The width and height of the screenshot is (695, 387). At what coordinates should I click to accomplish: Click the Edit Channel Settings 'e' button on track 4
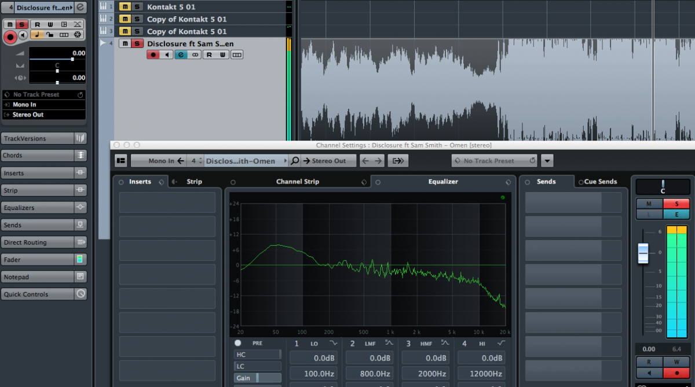pos(181,55)
